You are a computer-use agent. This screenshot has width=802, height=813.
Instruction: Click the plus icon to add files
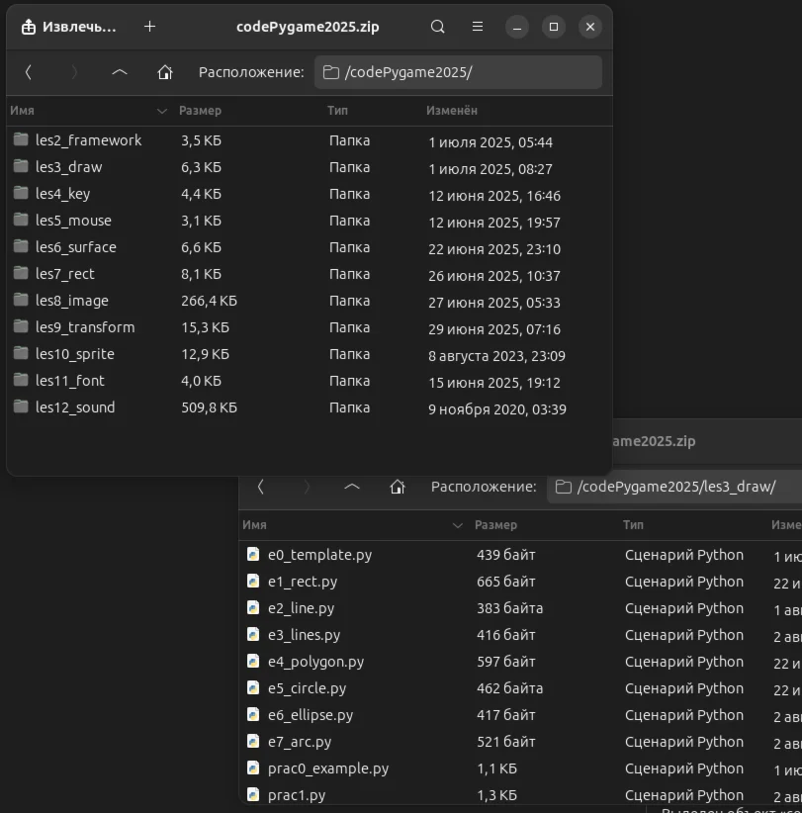pos(149,27)
